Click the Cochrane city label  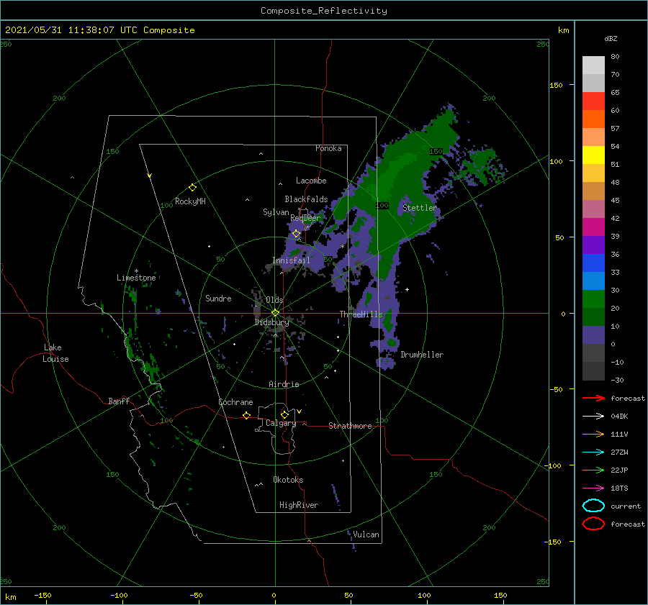point(235,402)
